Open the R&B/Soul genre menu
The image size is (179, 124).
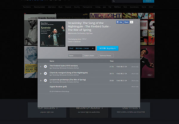click(x=117, y=7)
